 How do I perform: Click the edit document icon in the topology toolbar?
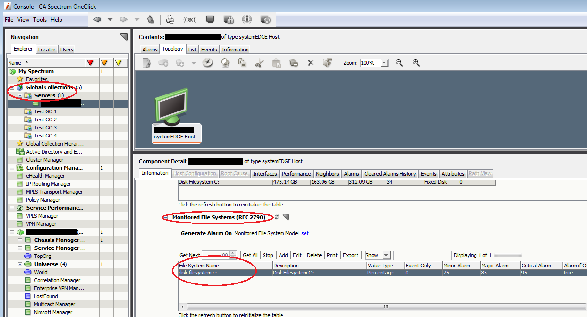(147, 62)
